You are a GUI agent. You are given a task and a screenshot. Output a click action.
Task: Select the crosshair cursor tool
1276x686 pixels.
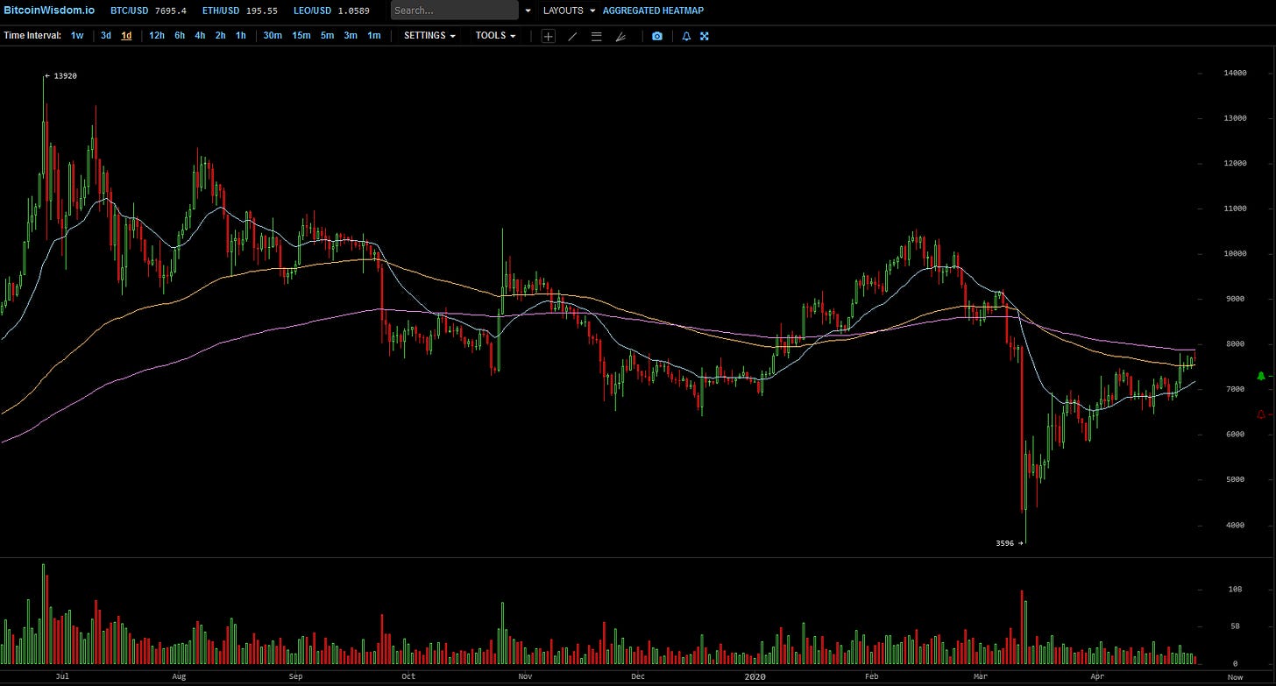(x=548, y=36)
